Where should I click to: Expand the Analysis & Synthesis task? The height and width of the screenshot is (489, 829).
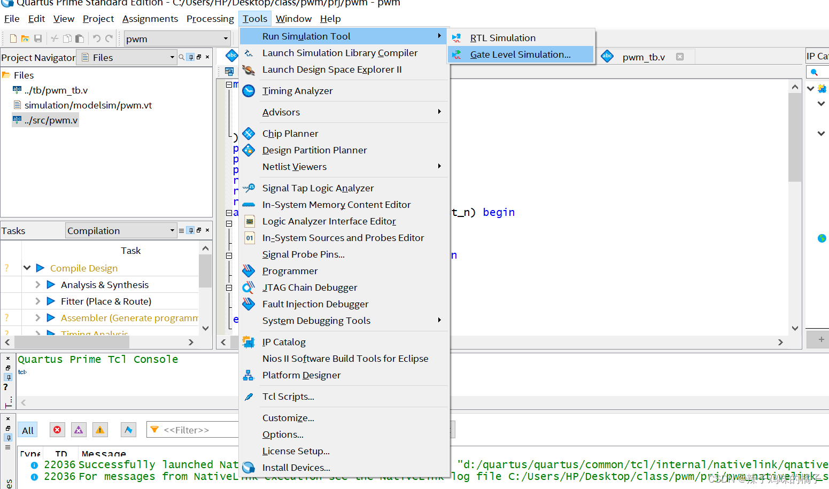[37, 284]
